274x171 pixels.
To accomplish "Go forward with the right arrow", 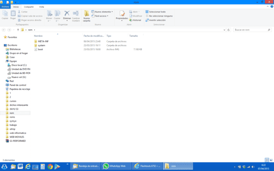I will click(x=9, y=30).
